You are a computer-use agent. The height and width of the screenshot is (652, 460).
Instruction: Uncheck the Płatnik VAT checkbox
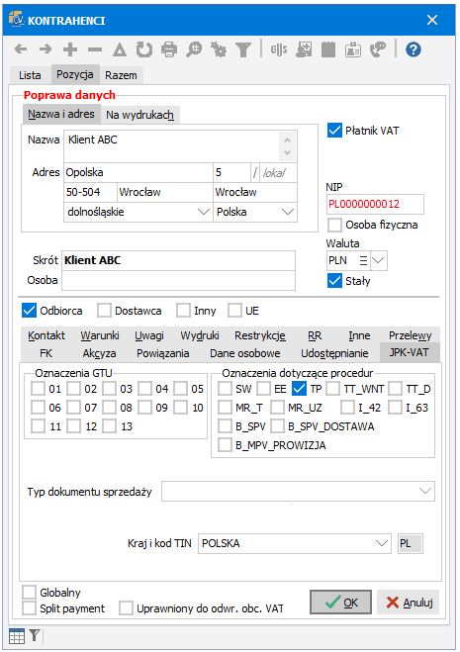(334, 131)
